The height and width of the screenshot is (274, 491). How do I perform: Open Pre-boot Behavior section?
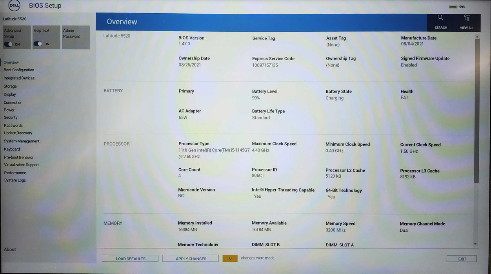19,157
